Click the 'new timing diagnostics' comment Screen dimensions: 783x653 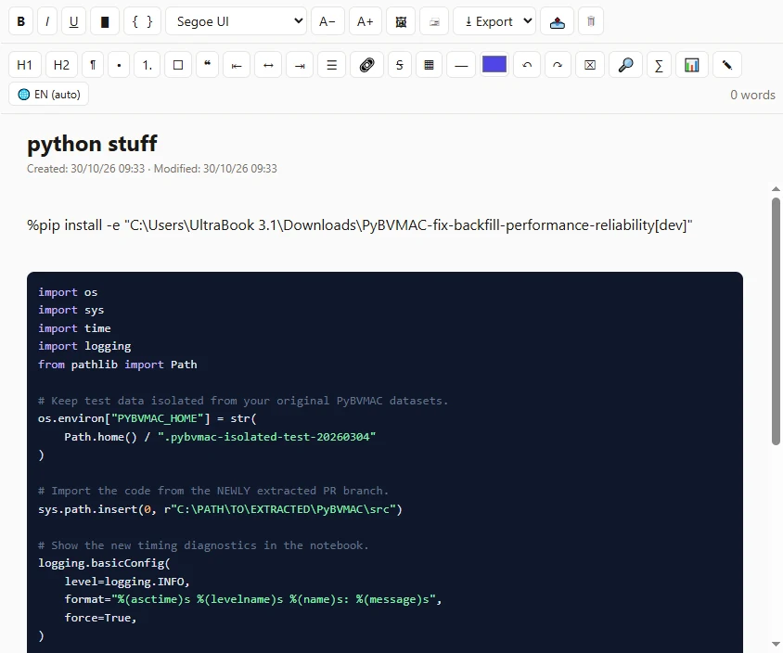[203, 545]
